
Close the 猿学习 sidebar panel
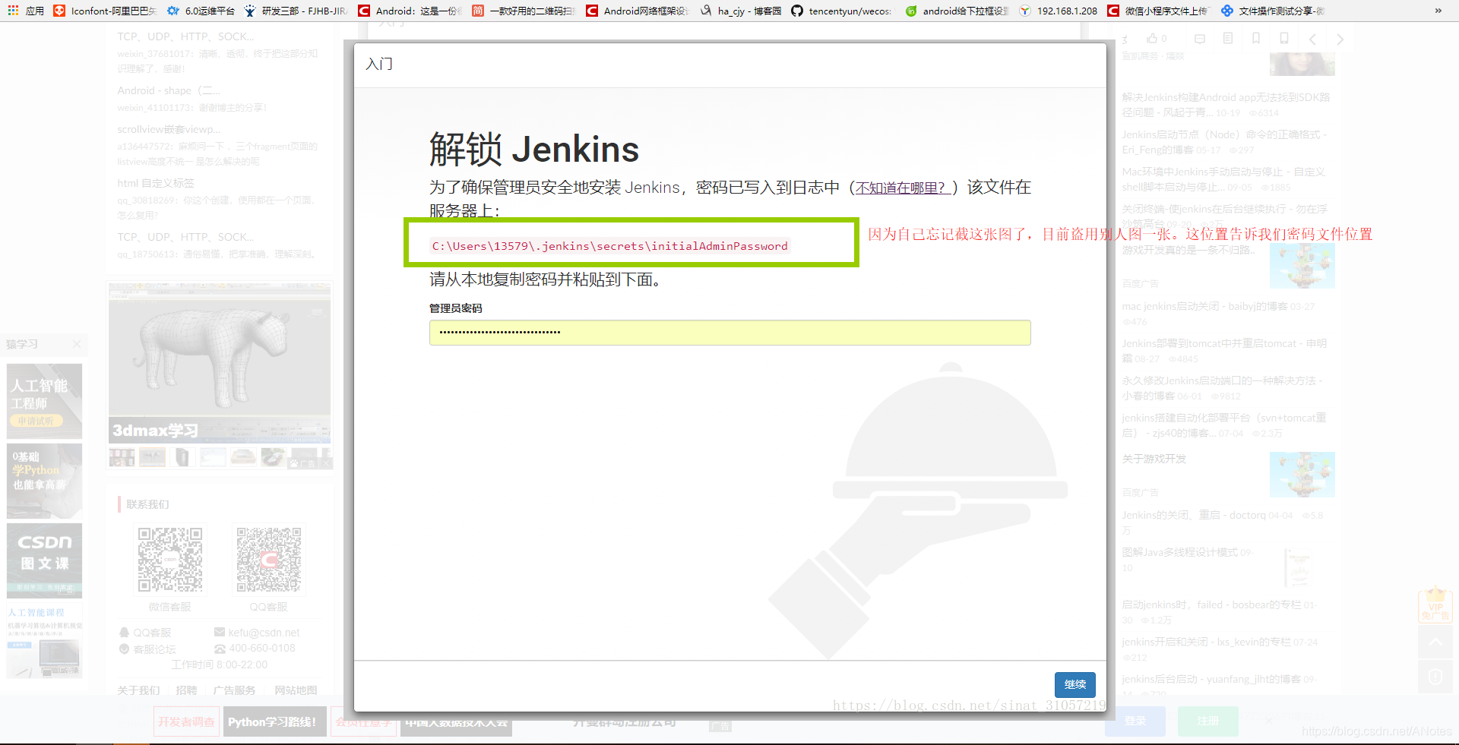77,344
